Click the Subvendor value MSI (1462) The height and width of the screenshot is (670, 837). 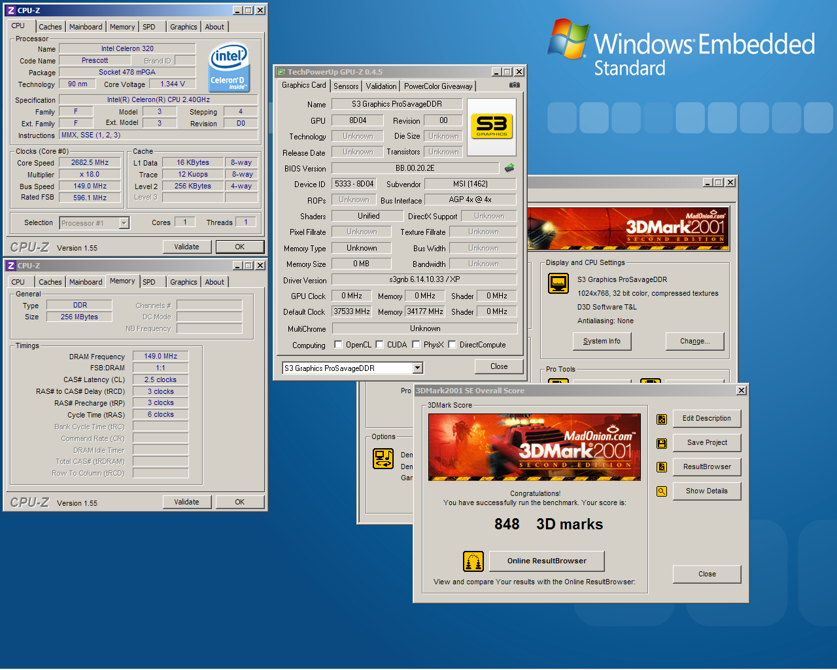click(470, 184)
